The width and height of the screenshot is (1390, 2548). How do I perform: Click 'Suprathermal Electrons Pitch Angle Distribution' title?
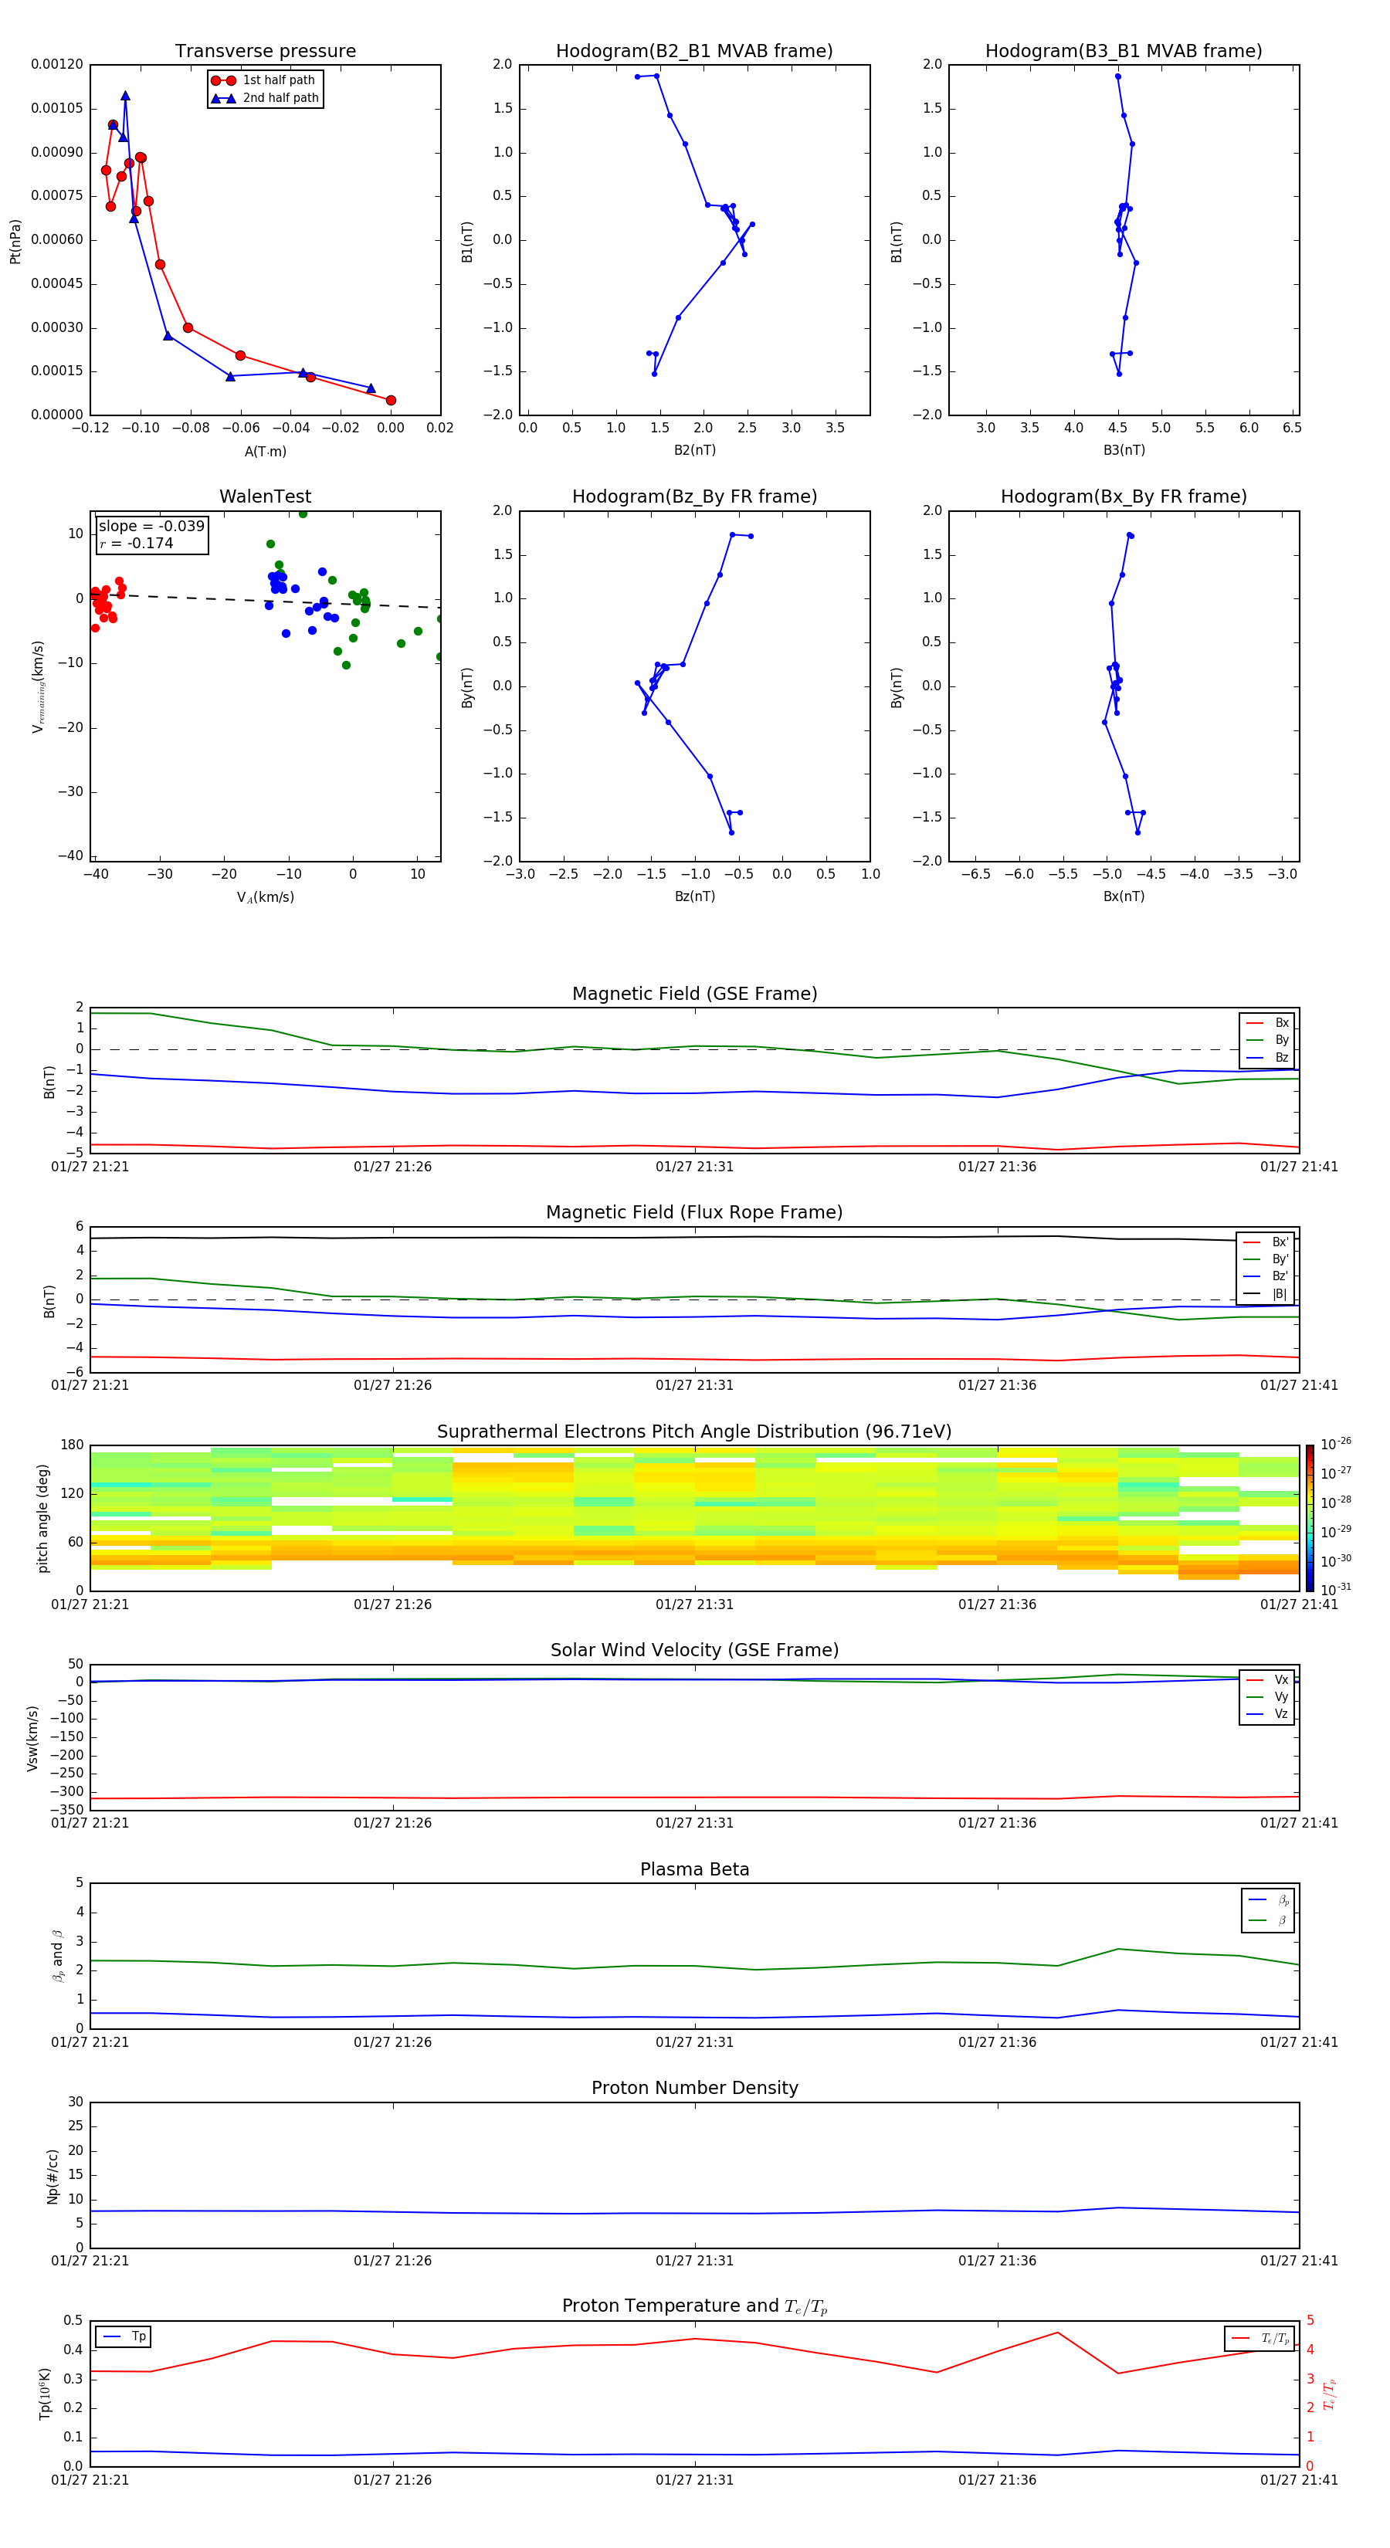pos(694,1432)
